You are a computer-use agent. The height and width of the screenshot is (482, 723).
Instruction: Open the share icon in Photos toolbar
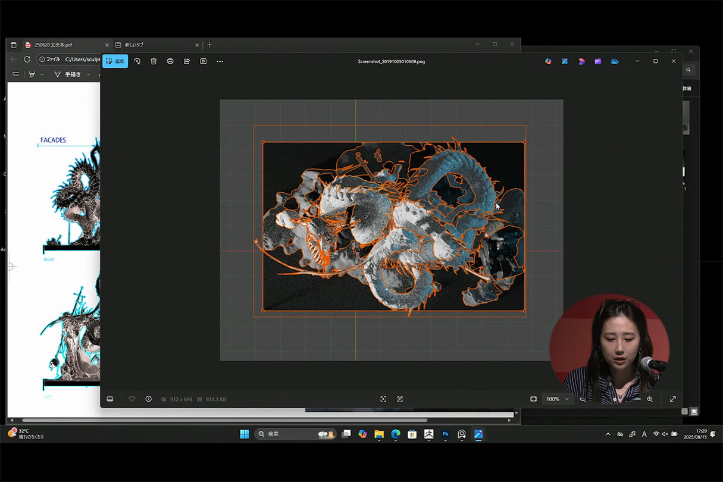[187, 61]
